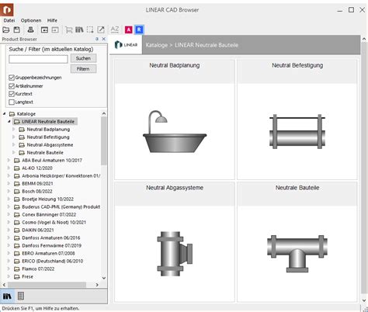Click the shopping cart toolbar icon
The image size is (368, 312).
coord(68,30)
